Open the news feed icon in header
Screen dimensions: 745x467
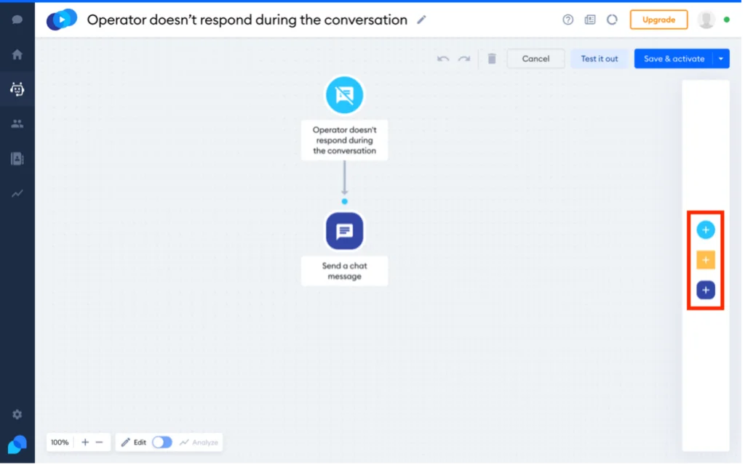pyautogui.click(x=591, y=20)
